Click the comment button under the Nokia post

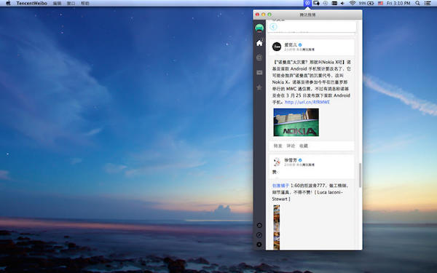(x=291, y=146)
